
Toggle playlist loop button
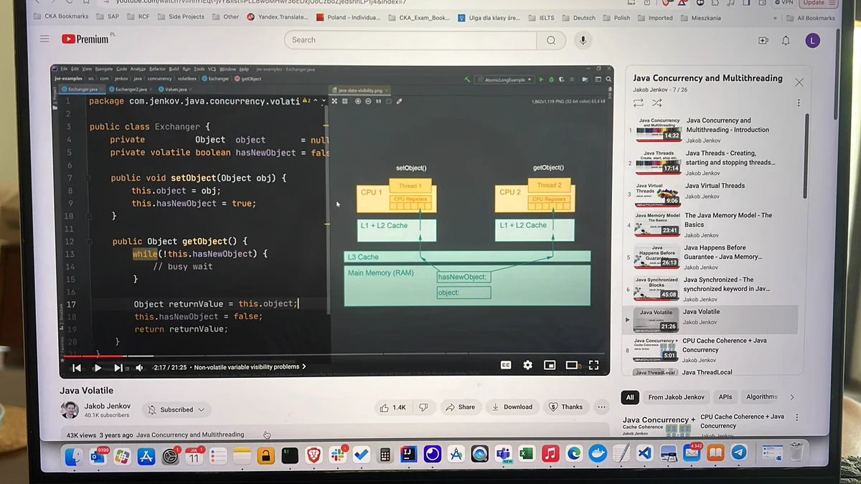point(638,103)
